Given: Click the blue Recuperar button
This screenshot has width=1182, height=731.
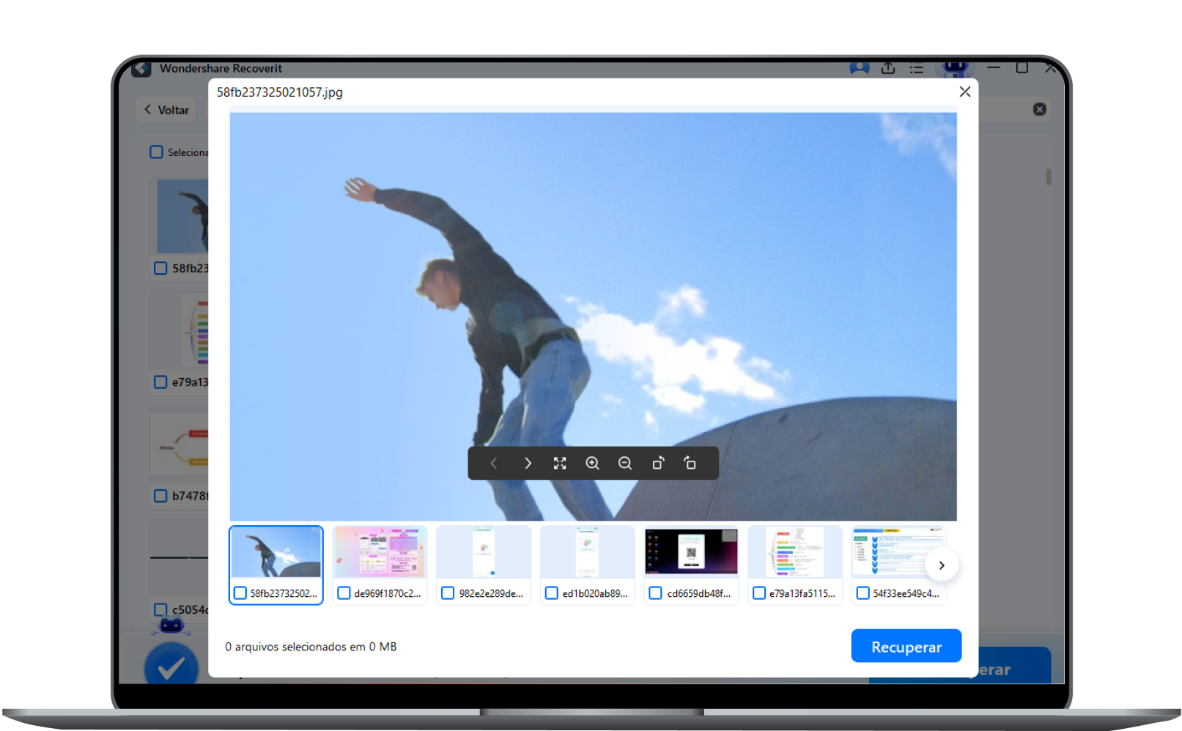Looking at the screenshot, I should 906,647.
